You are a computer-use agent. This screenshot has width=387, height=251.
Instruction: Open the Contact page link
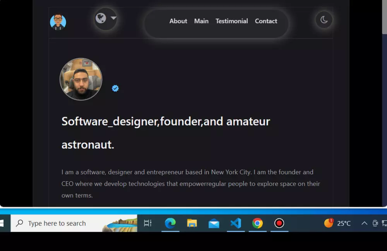point(266,21)
